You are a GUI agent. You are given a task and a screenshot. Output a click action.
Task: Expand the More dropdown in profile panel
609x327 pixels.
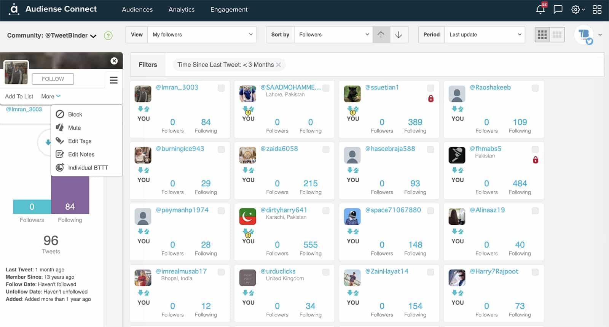51,96
